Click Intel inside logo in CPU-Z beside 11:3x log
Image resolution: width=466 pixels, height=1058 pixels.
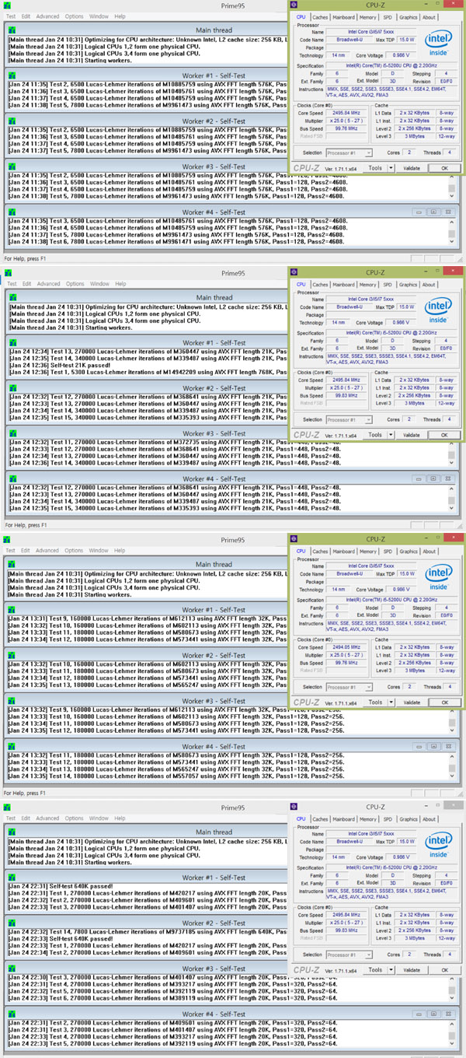click(439, 44)
